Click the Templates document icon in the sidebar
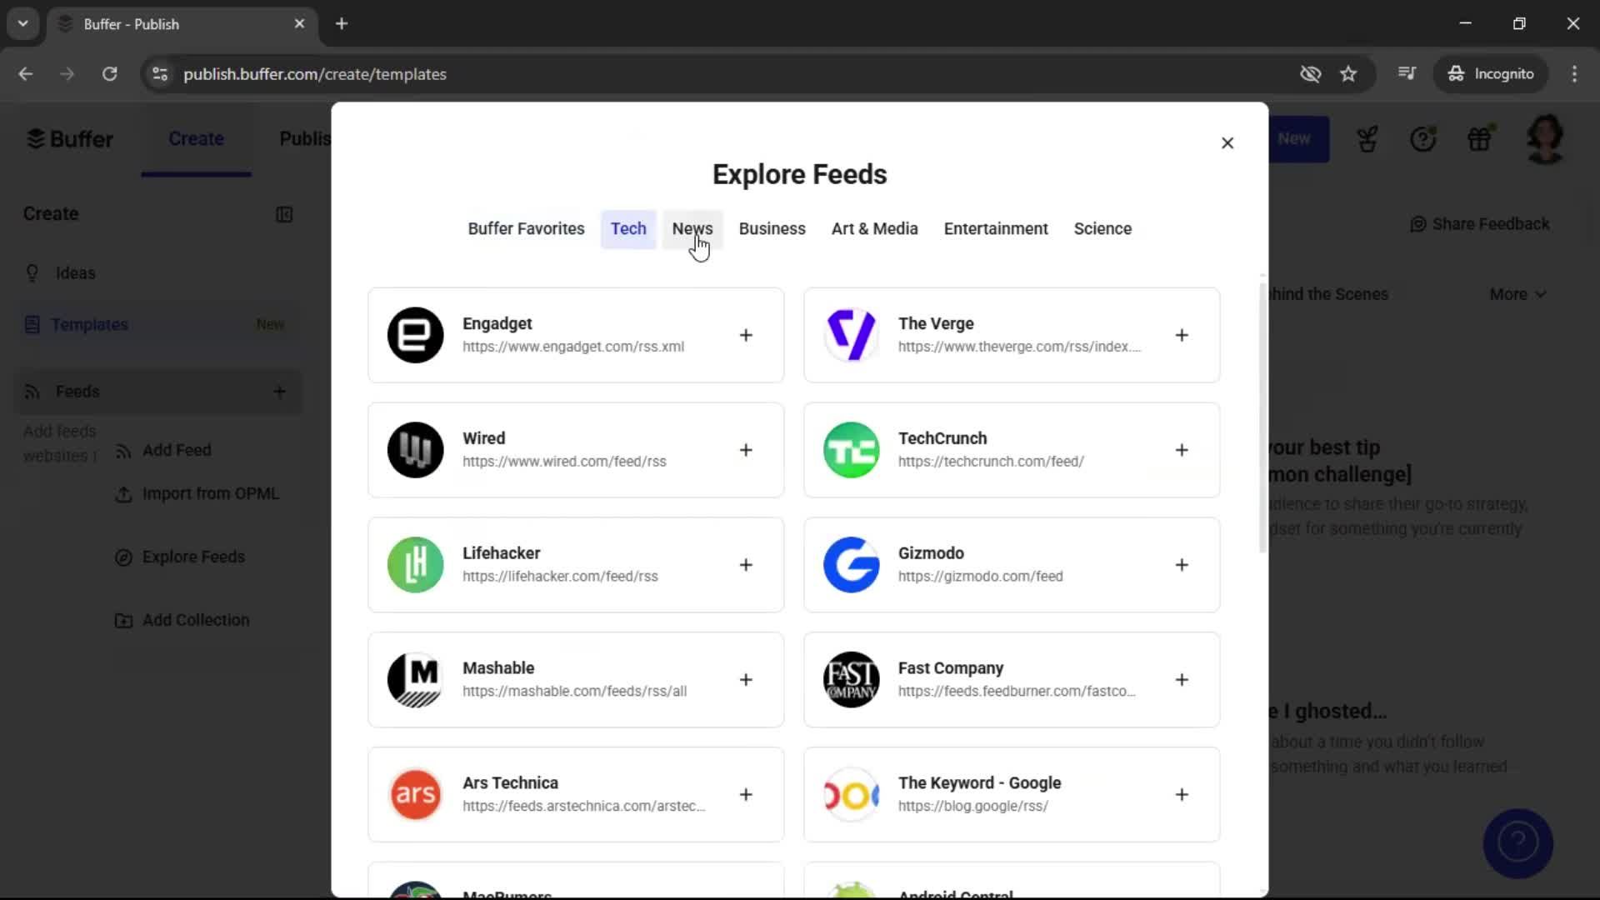Screen dimensions: 1600x900 (x=32, y=324)
